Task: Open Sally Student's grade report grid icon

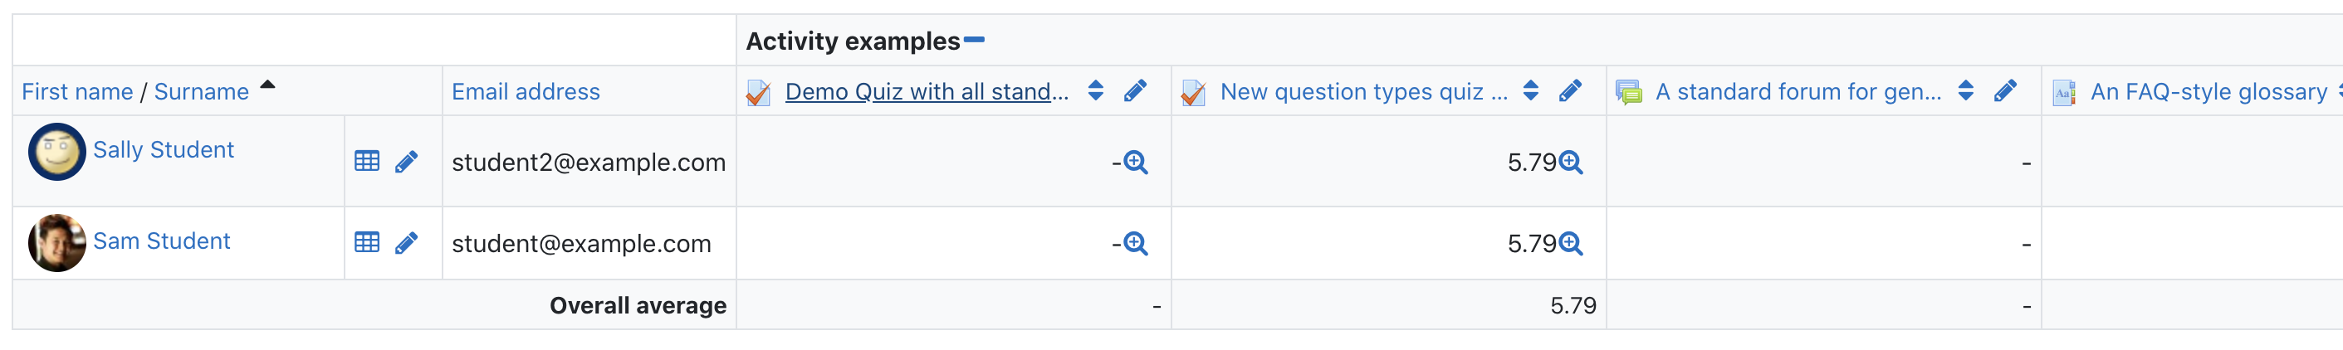Action: [x=368, y=162]
